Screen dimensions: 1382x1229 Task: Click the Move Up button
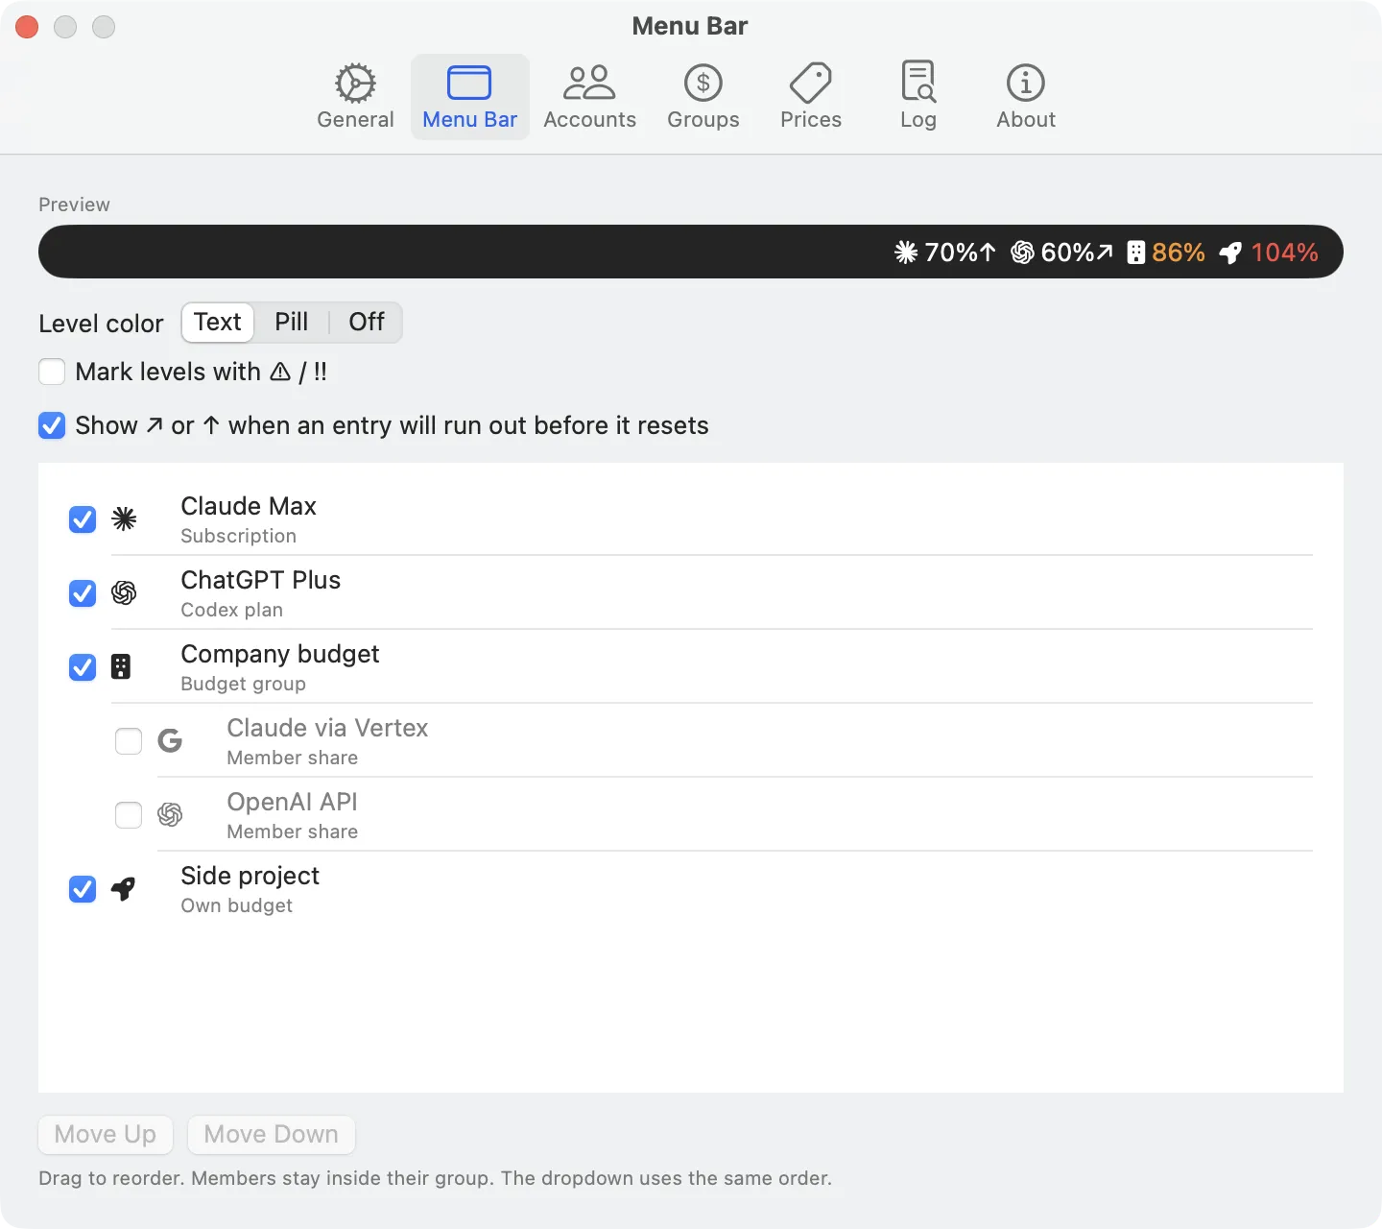pyautogui.click(x=106, y=1135)
